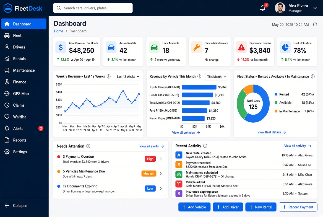Click the search cars, drivers, plates field
Screen dimensions: 323x217
pyautogui.click(x=93, y=8)
